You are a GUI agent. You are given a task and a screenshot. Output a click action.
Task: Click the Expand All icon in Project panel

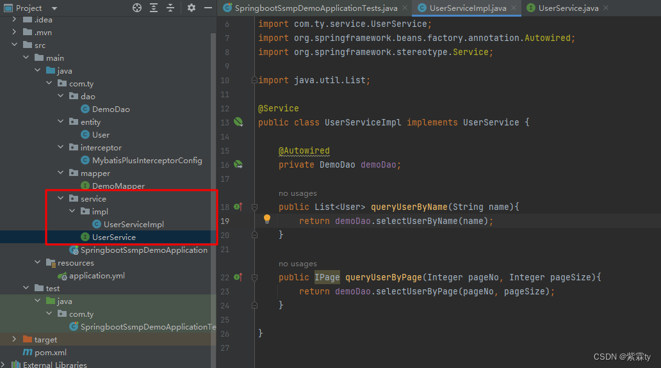(x=154, y=8)
